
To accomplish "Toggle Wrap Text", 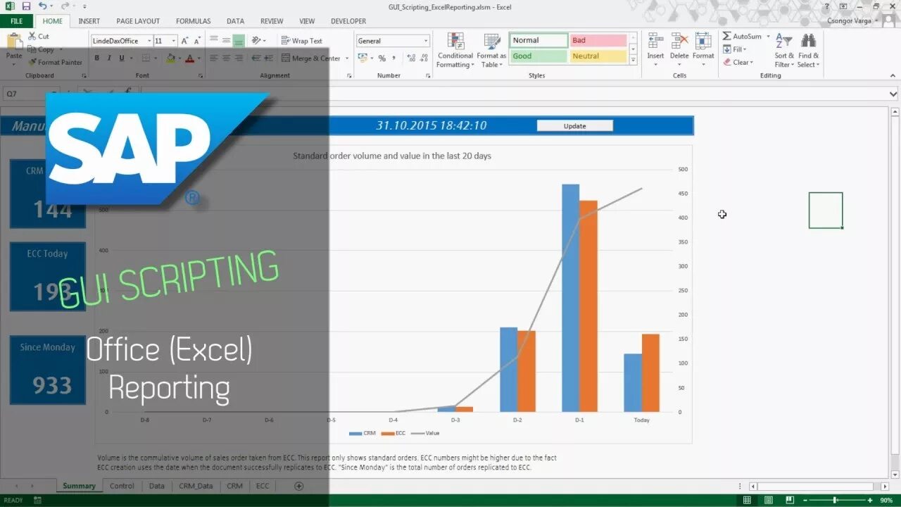I will tap(301, 41).
